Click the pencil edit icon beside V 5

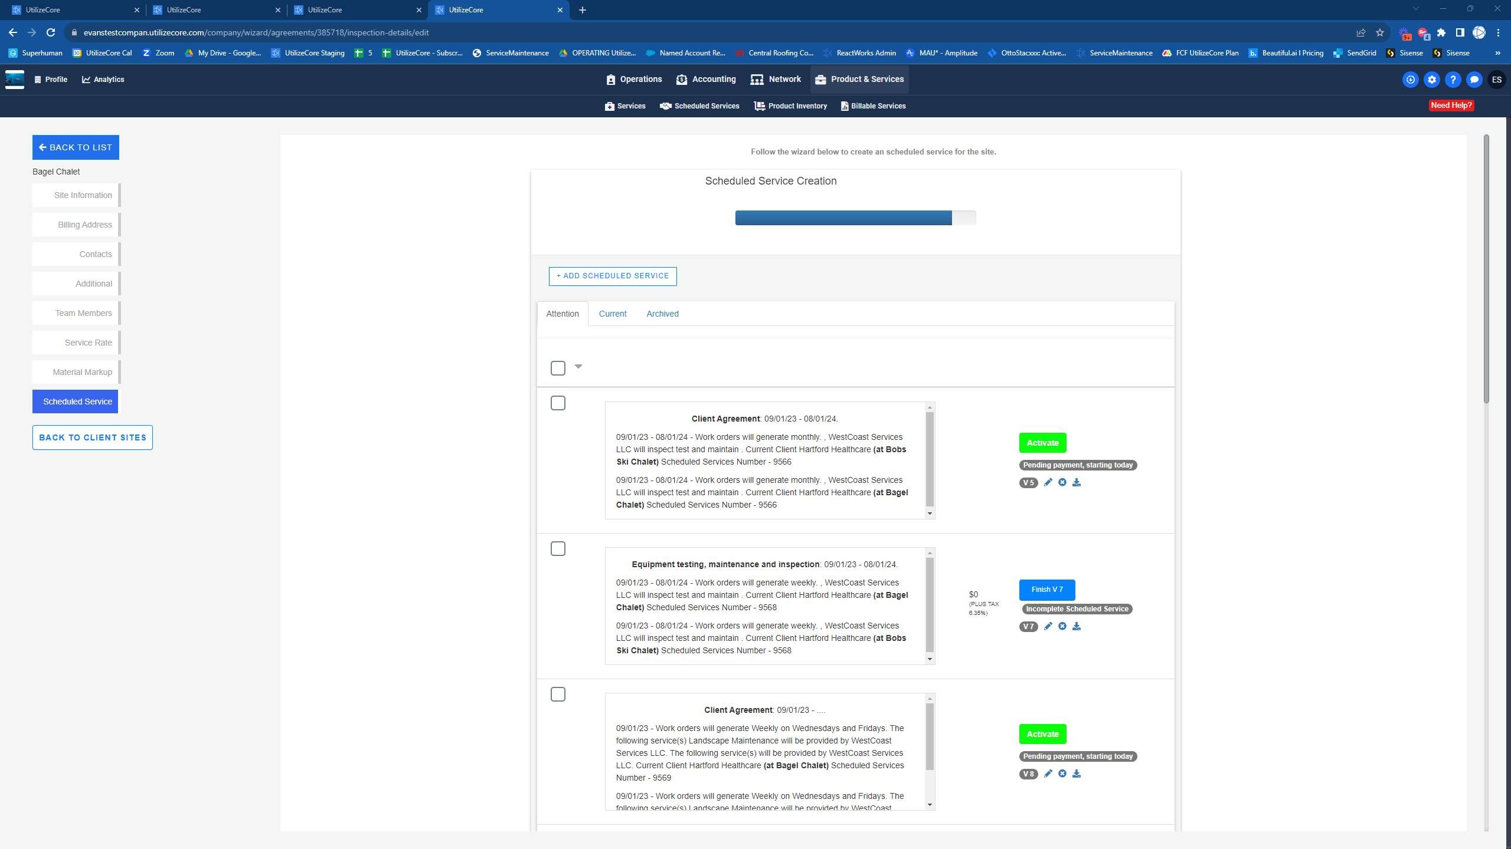(x=1048, y=482)
